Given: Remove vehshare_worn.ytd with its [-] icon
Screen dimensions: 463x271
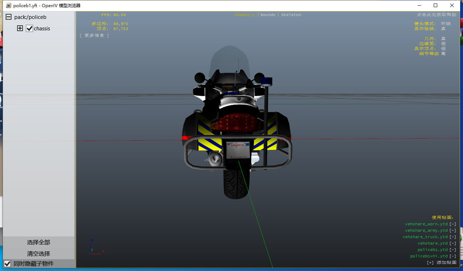Looking at the screenshot, I should 453,224.
